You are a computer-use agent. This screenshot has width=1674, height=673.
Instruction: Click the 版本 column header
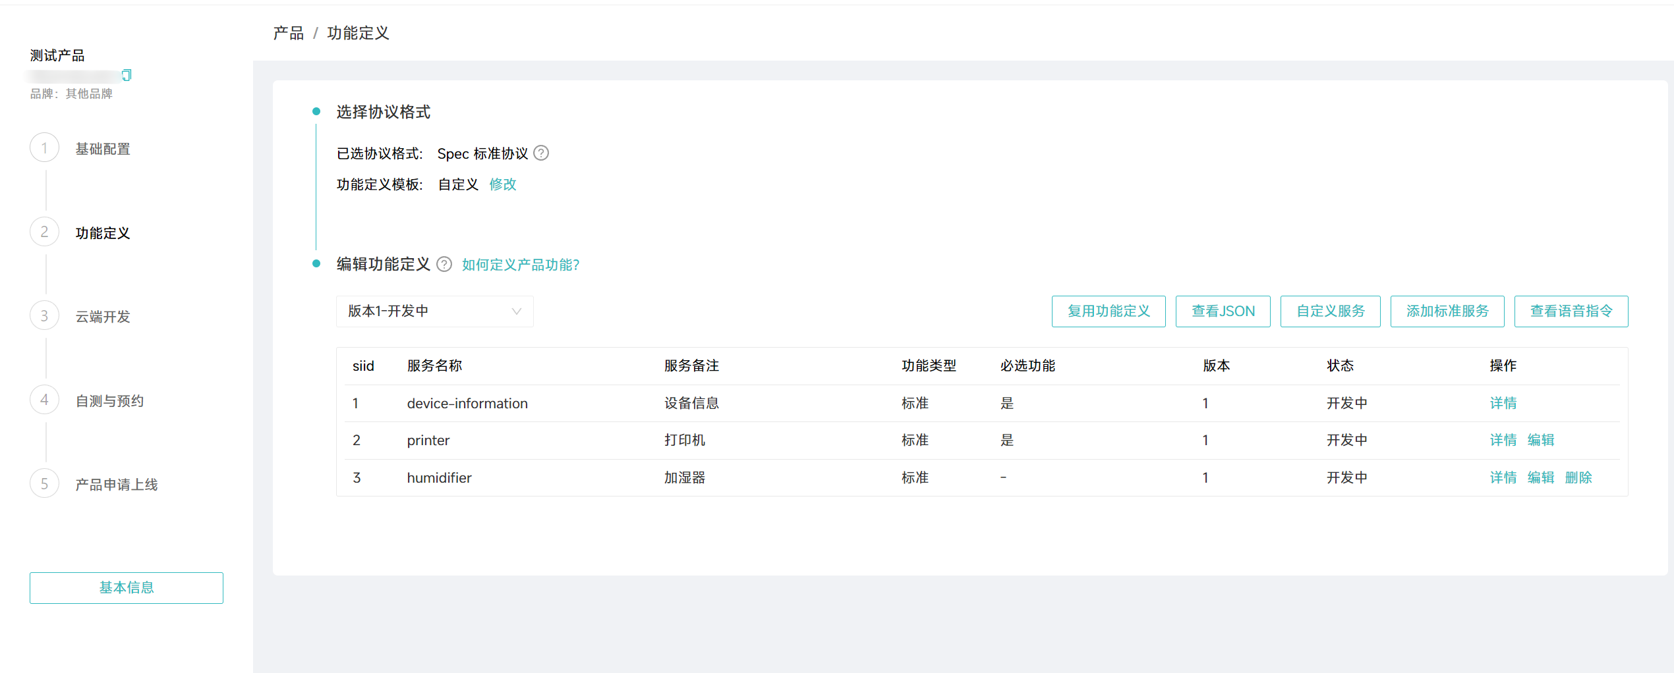[1216, 365]
